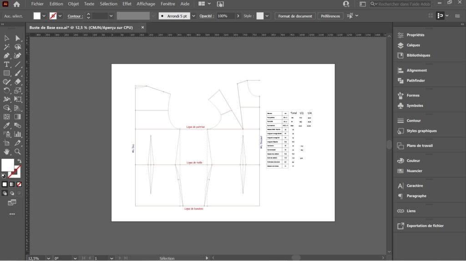Open the Opacité dropdown
Screen dimensions: 466x261
[238, 16]
